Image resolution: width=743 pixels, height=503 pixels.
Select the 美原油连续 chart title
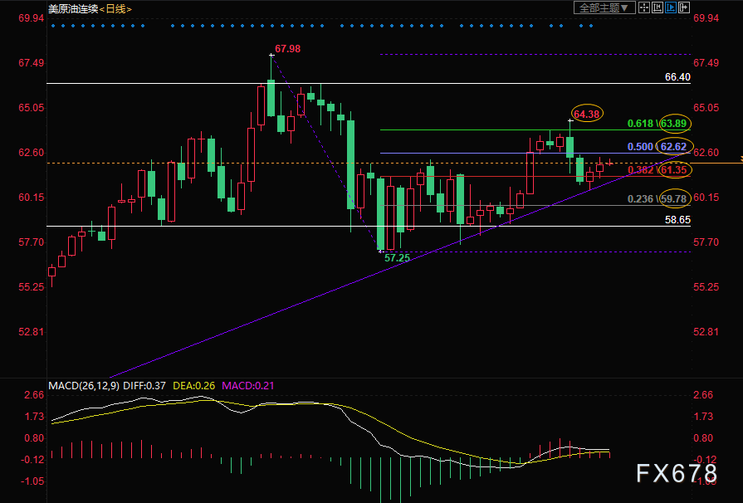tap(73, 8)
